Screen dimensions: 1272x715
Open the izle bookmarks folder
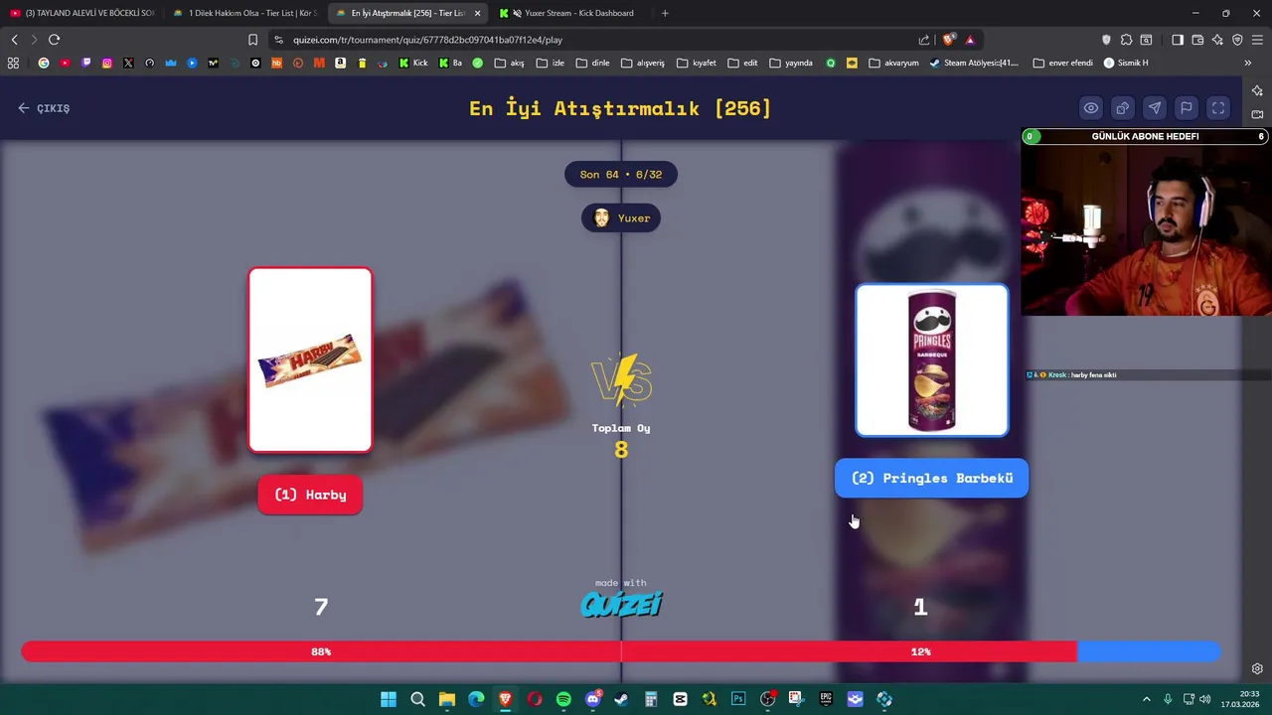click(x=550, y=63)
